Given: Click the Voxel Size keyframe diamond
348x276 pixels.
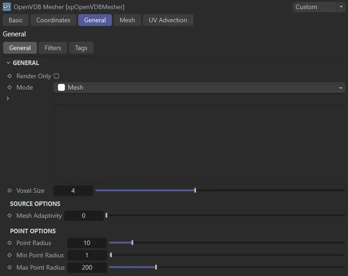Looking at the screenshot, I should pos(10,191).
